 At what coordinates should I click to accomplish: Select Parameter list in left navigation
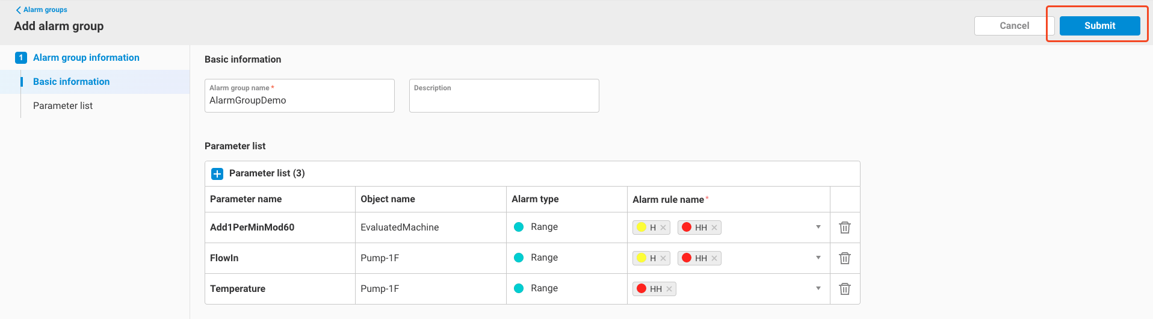click(63, 106)
